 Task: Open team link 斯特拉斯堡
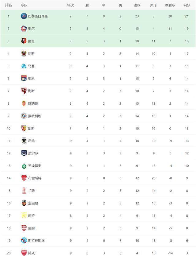[x=36, y=240]
